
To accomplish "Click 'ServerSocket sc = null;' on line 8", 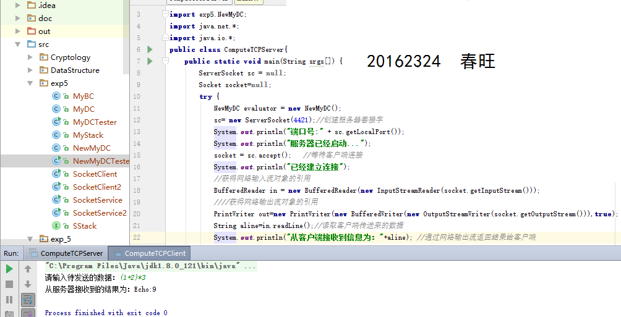I will (x=242, y=73).
